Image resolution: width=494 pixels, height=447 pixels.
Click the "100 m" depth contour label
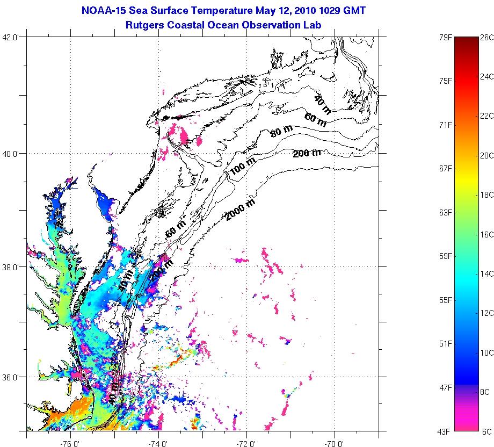tap(242, 166)
